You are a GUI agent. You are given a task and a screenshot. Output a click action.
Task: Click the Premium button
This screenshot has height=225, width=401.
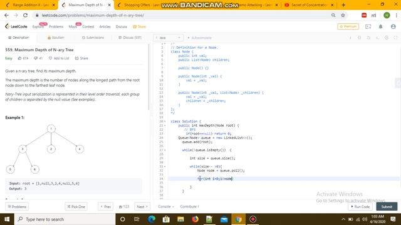coord(348,26)
